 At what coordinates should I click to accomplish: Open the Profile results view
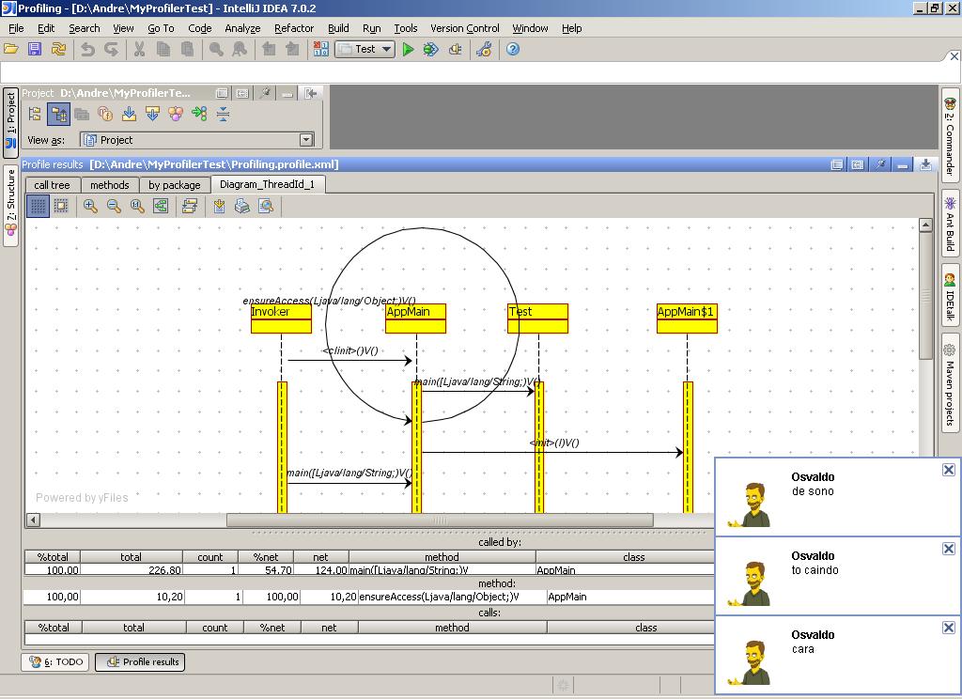139,661
